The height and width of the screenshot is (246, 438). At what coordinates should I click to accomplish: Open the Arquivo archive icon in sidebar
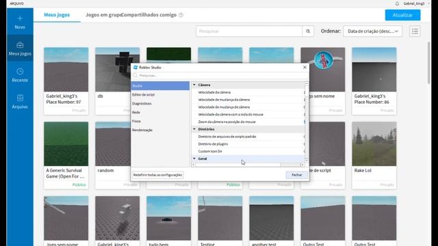tap(20, 98)
